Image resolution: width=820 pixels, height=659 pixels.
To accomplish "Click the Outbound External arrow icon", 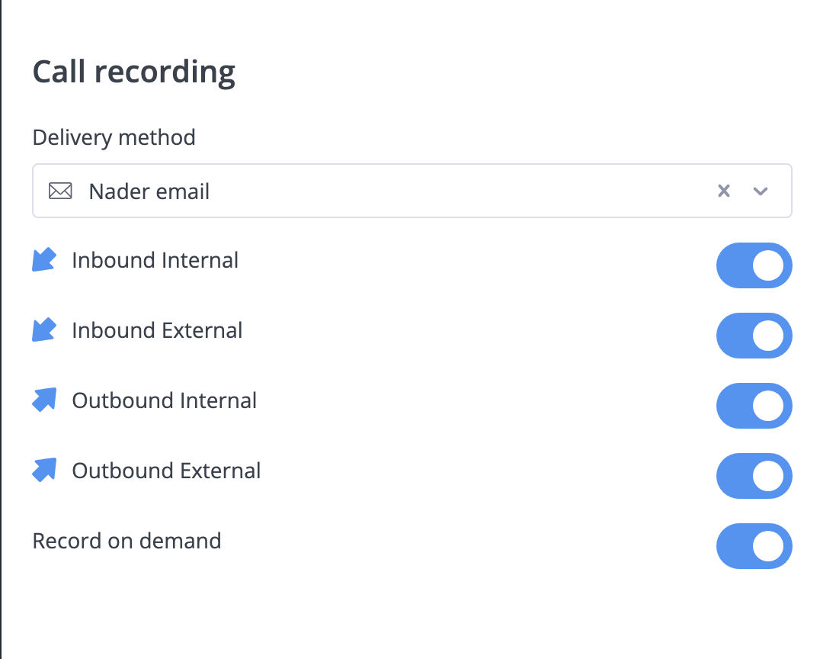I will click(44, 470).
